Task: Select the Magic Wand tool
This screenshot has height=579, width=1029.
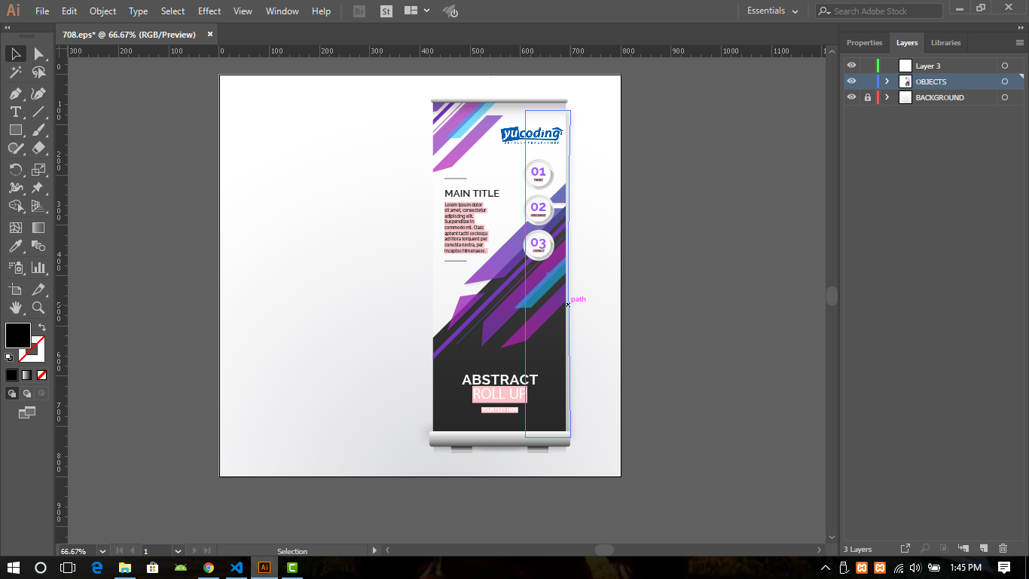Action: pyautogui.click(x=15, y=72)
